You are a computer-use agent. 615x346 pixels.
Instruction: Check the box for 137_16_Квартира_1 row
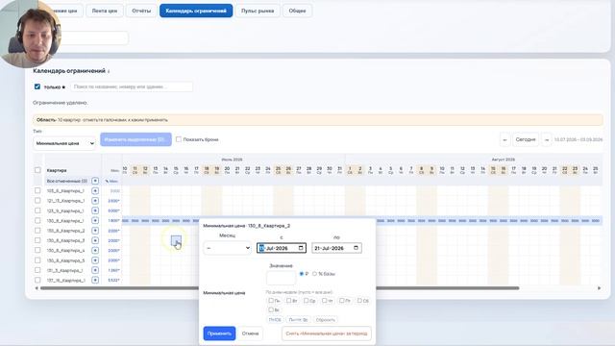click(x=37, y=280)
